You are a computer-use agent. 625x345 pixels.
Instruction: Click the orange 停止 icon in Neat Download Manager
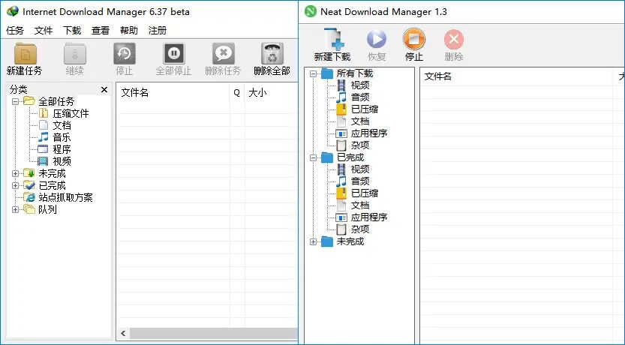pos(413,39)
